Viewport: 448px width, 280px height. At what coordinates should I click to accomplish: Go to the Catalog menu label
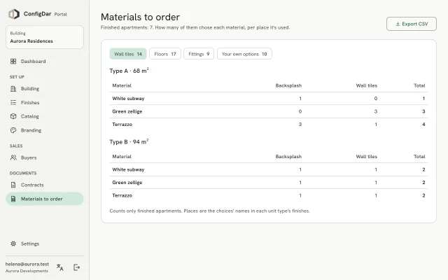pos(29,116)
